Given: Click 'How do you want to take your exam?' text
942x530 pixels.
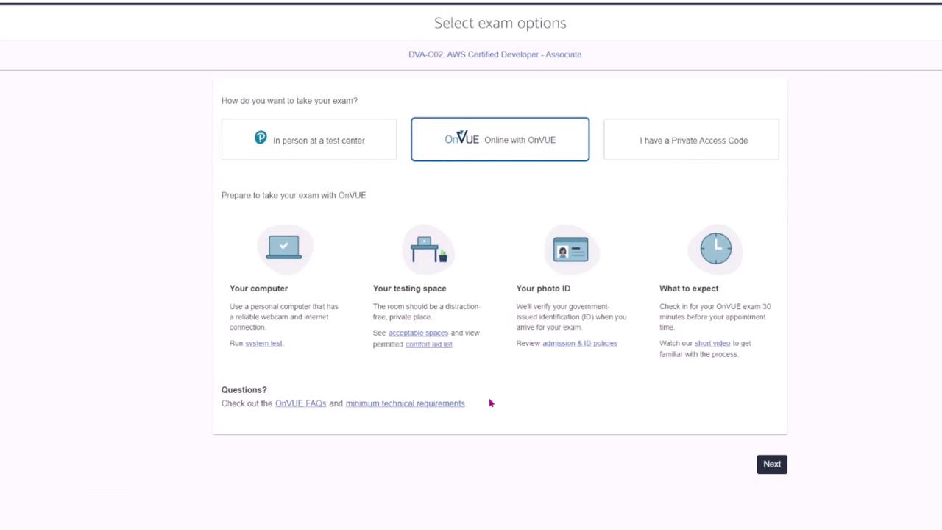Looking at the screenshot, I should 289,101.
